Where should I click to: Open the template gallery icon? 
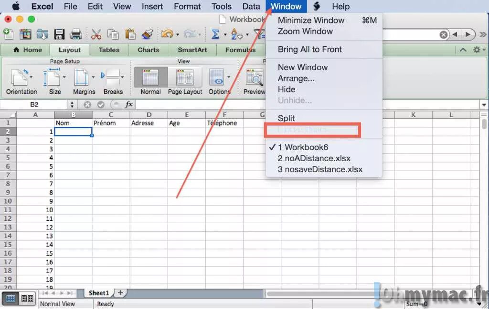click(x=25, y=34)
